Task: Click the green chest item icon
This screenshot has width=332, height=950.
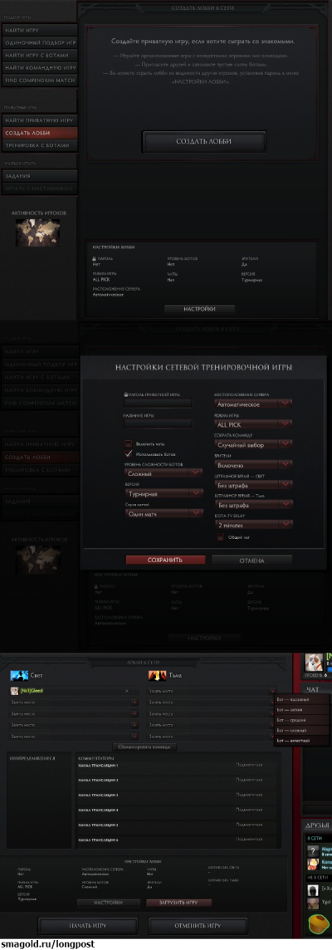Action: click(x=318, y=924)
